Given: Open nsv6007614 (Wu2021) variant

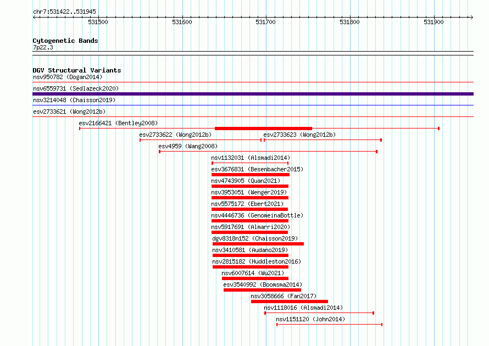Looking at the screenshot, I should tap(253, 273).
